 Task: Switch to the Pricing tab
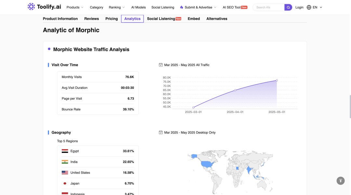point(111,19)
